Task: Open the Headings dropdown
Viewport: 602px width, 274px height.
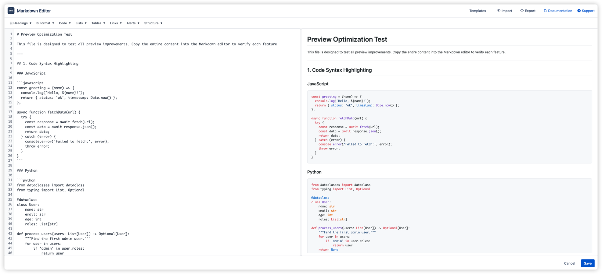Action: point(21,23)
